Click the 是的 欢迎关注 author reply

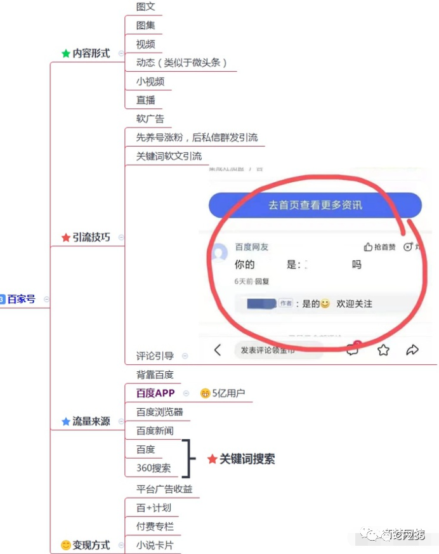click(337, 304)
